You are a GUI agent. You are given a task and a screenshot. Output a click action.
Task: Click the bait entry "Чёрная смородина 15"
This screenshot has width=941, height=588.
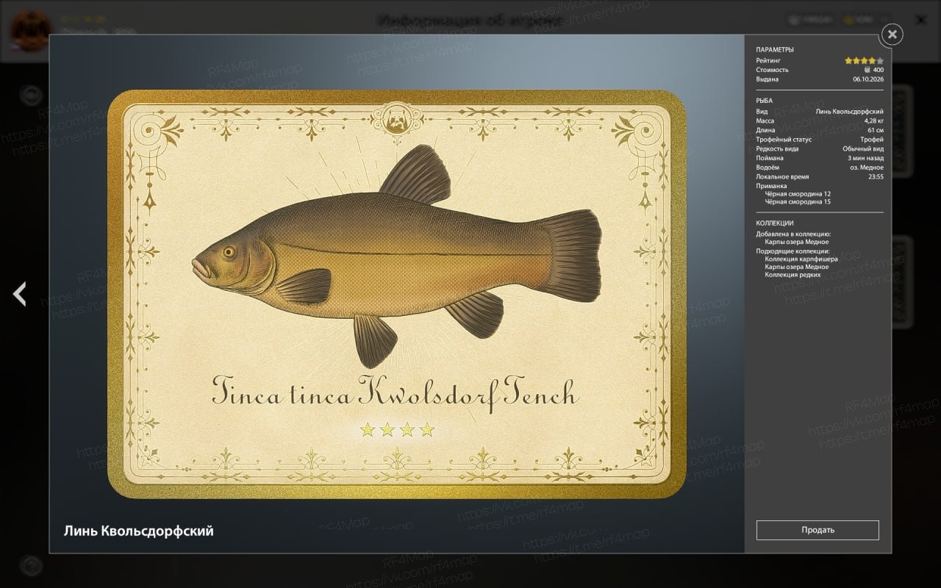pos(798,201)
